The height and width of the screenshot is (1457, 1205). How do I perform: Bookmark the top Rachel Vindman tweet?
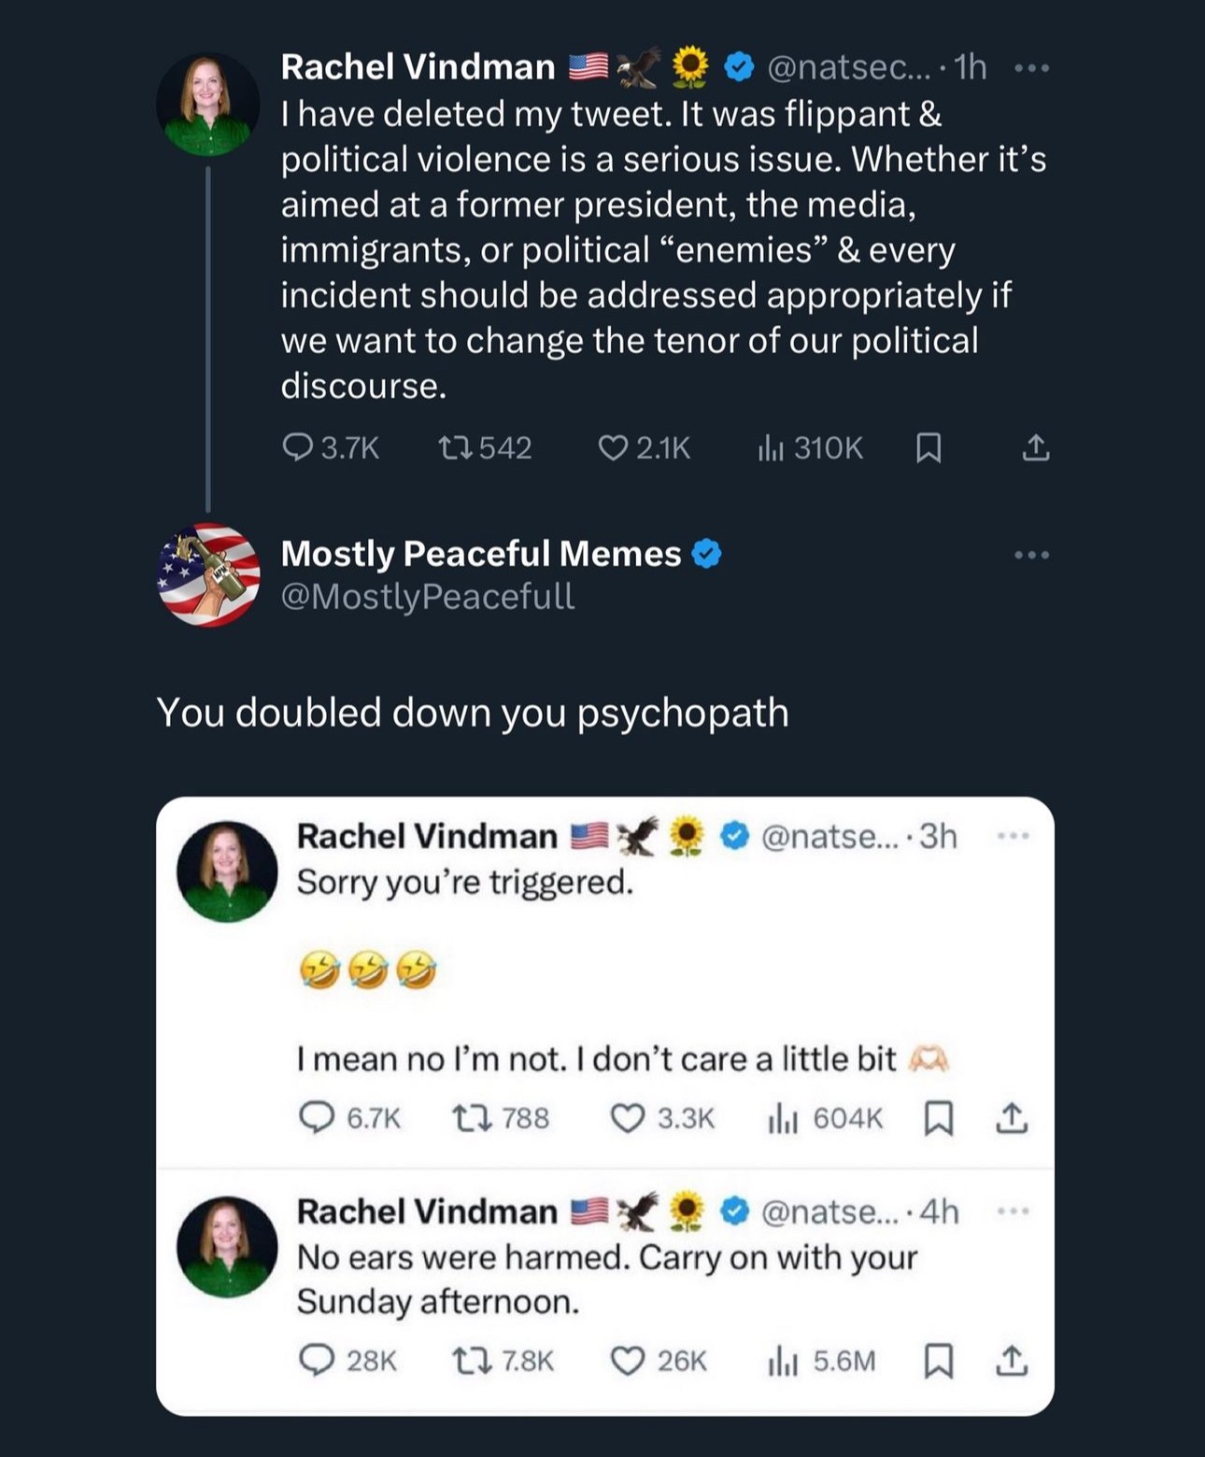coord(928,448)
